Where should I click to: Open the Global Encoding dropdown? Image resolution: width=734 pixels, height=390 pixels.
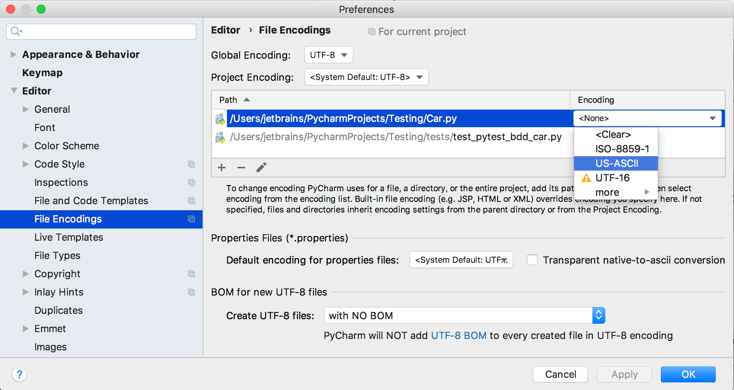coord(328,55)
